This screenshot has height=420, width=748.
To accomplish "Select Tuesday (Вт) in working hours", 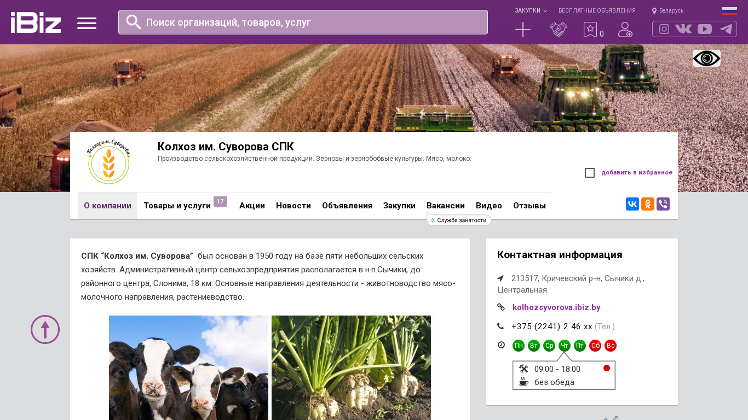I will (534, 346).
